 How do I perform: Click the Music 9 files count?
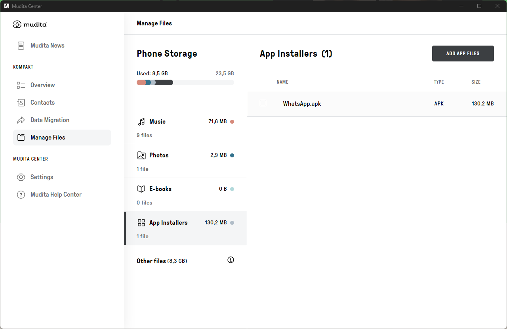[145, 135]
